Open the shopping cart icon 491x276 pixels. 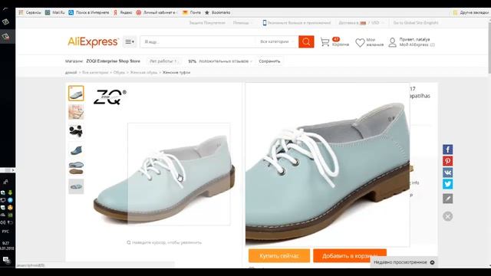click(325, 42)
